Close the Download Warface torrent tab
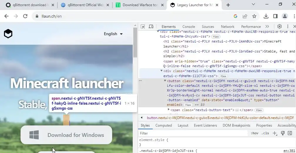This screenshot has height=153, width=296. [x=162, y=5]
